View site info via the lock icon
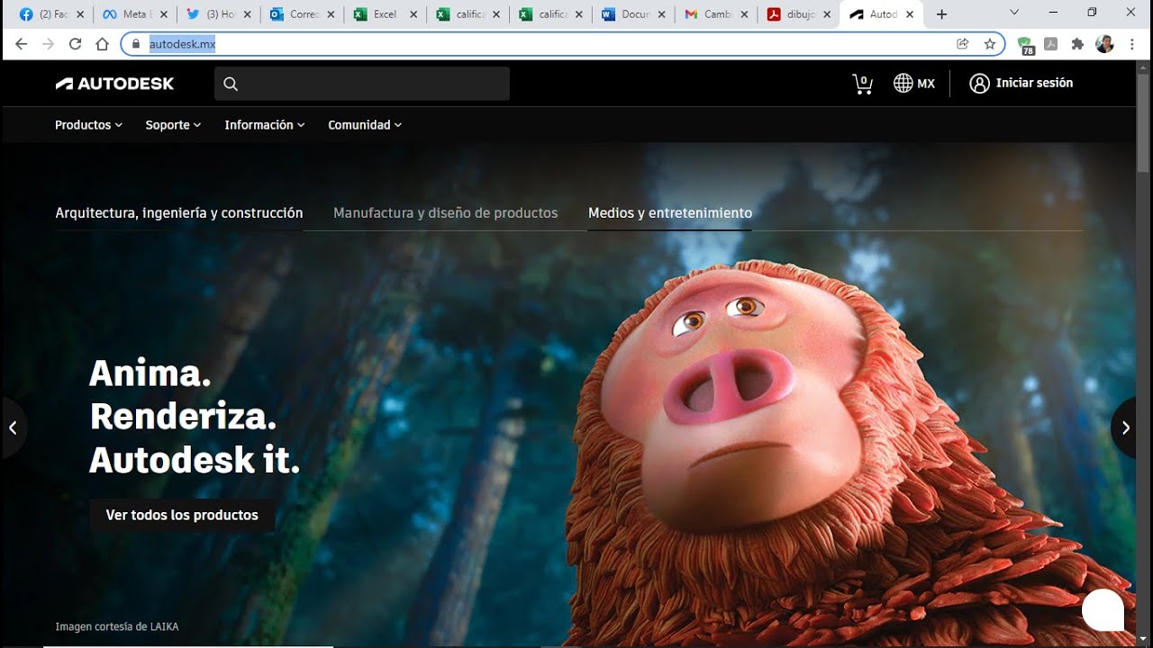The image size is (1153, 648). [x=136, y=44]
